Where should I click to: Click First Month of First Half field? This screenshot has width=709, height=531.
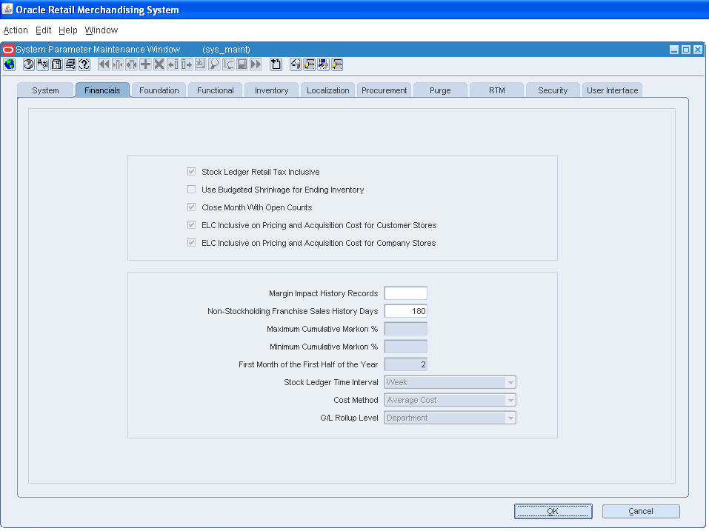tap(405, 364)
